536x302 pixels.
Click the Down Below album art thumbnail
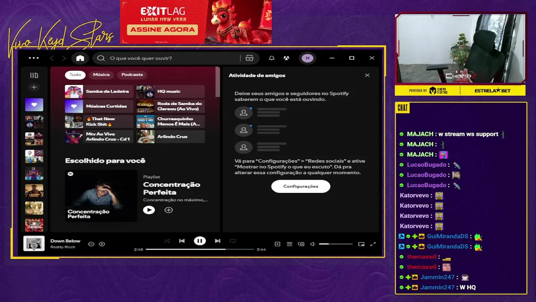pos(33,244)
